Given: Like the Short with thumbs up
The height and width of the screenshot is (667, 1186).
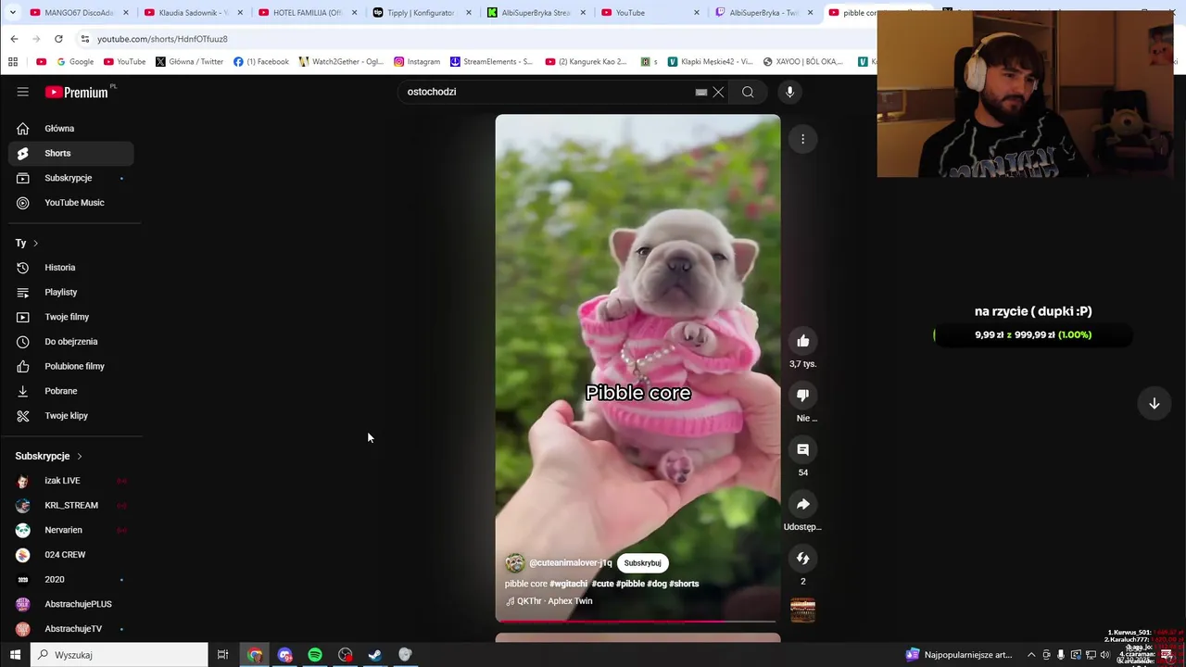Looking at the screenshot, I should click(803, 341).
